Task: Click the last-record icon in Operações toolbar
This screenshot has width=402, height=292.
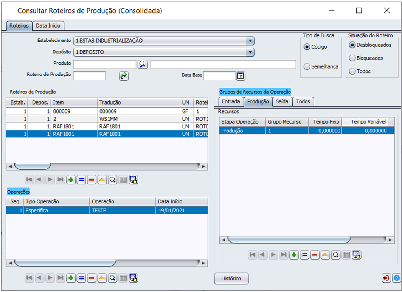Action: tap(61, 278)
